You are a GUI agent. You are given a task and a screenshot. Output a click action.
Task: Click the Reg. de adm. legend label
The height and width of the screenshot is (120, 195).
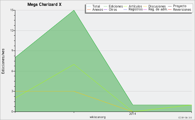click(x=158, y=9)
